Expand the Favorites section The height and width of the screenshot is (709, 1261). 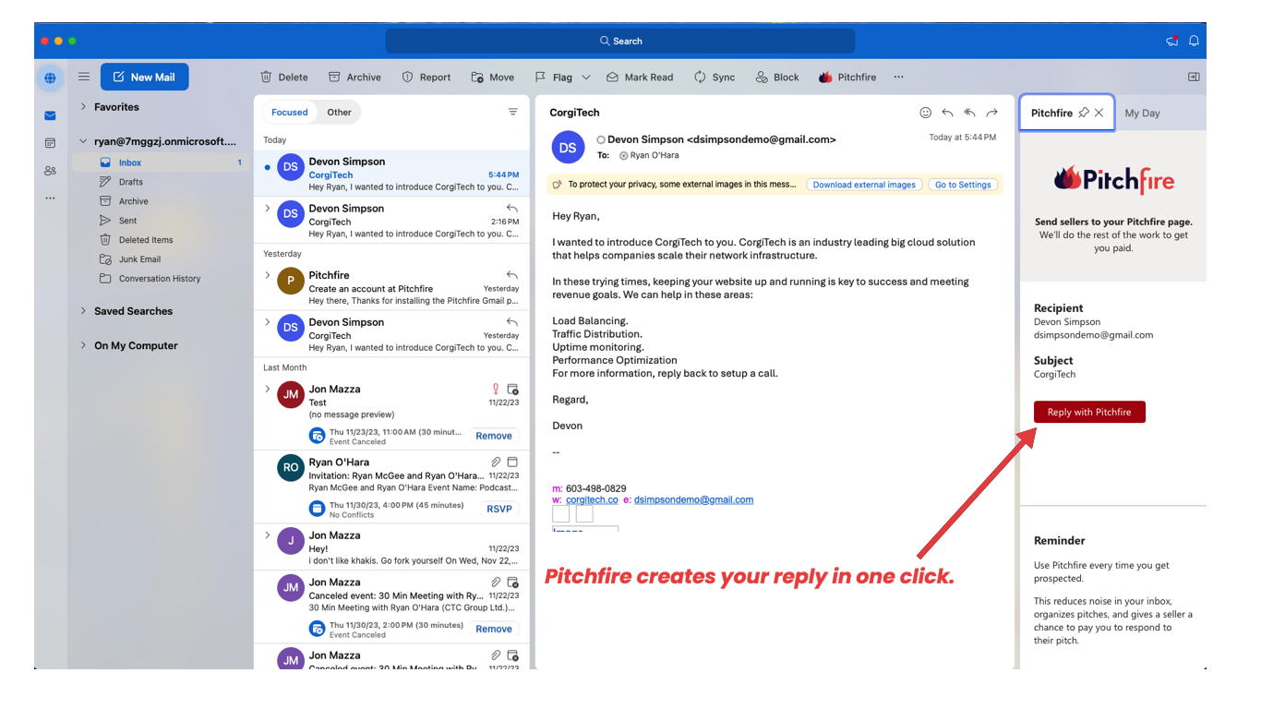[83, 107]
